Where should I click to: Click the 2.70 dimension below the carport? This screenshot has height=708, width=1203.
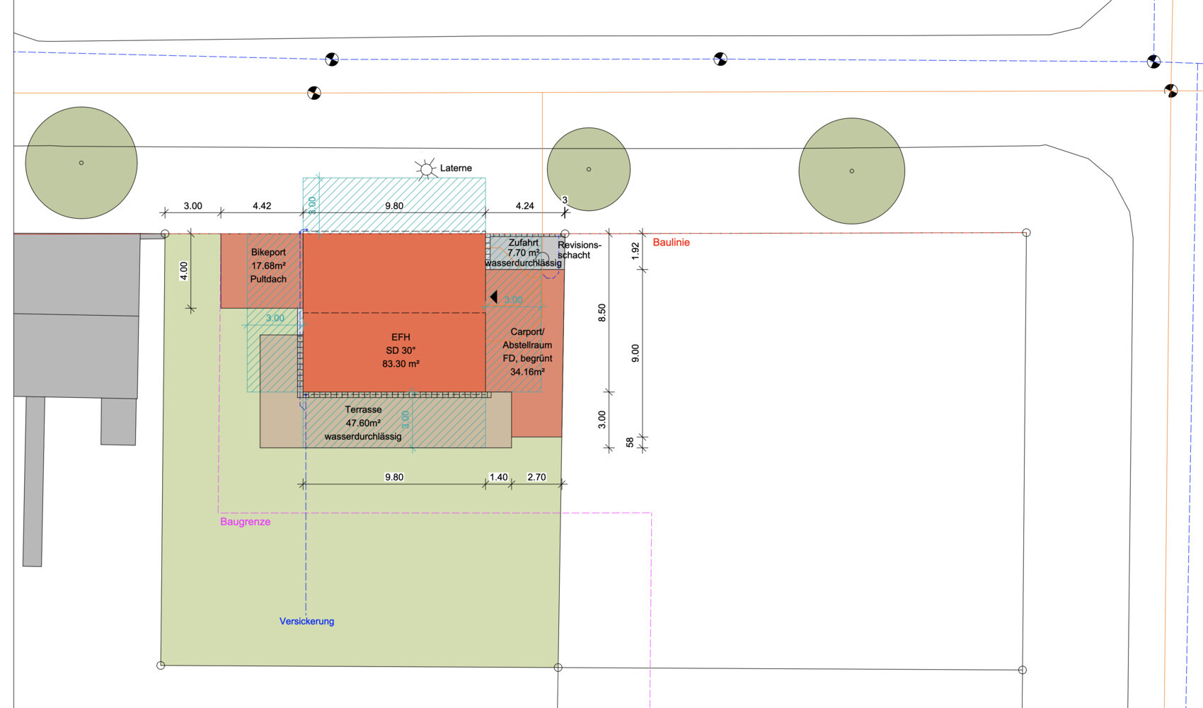pyautogui.click(x=536, y=477)
